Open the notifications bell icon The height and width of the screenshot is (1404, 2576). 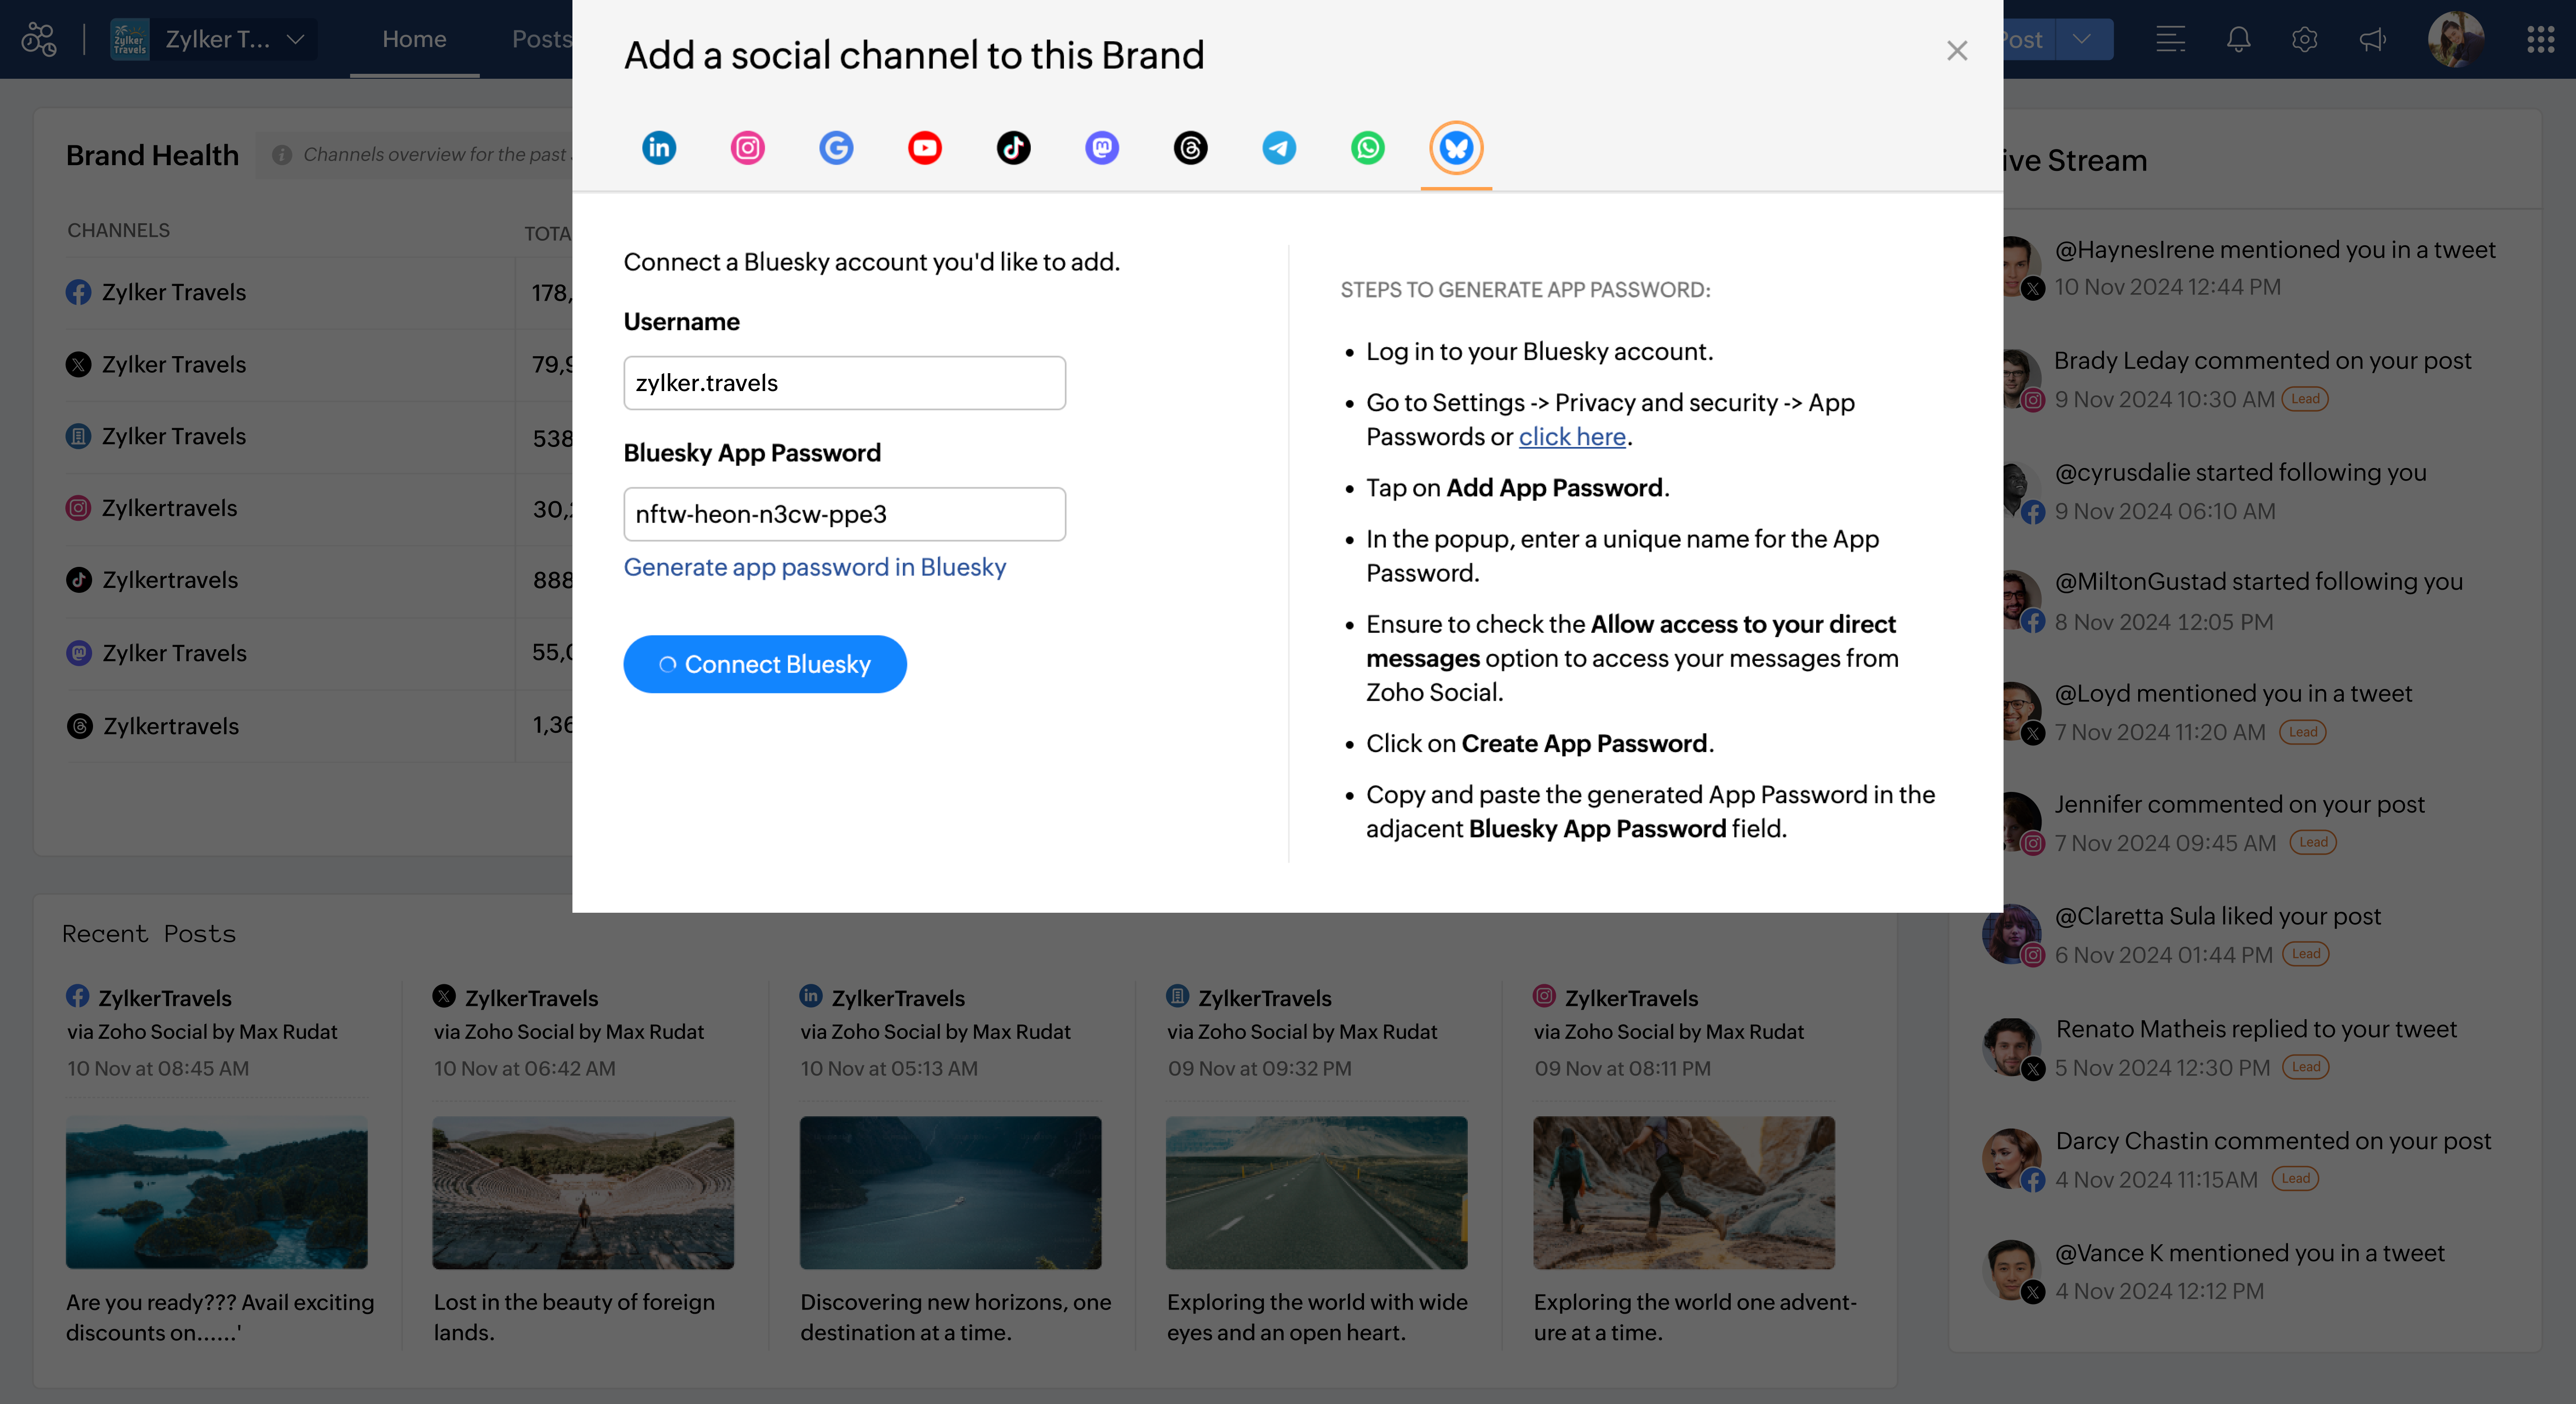point(2238,39)
